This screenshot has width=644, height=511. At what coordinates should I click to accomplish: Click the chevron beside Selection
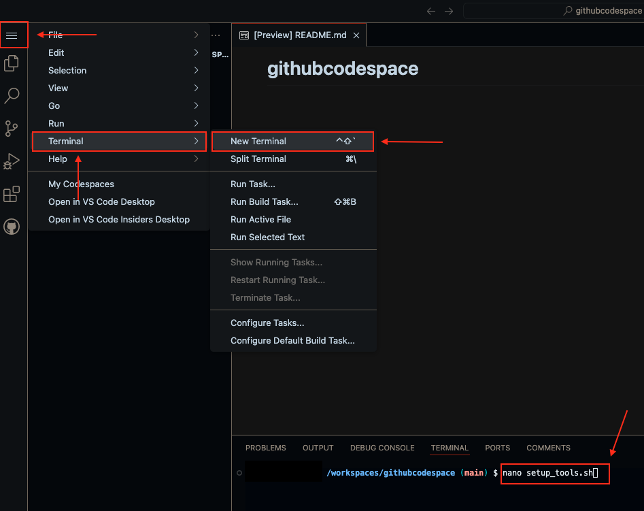click(x=197, y=70)
